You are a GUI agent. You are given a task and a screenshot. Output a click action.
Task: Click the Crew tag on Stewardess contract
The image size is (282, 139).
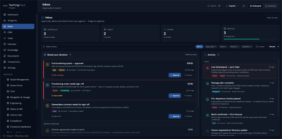coord(54,111)
